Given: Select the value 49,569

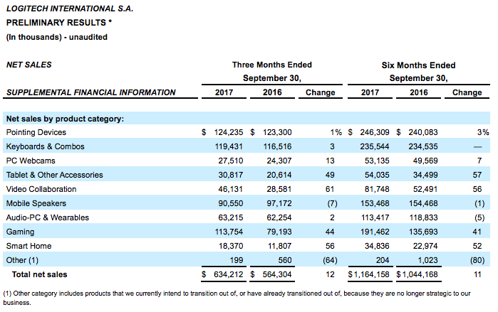Looking at the screenshot, I should (425, 161).
